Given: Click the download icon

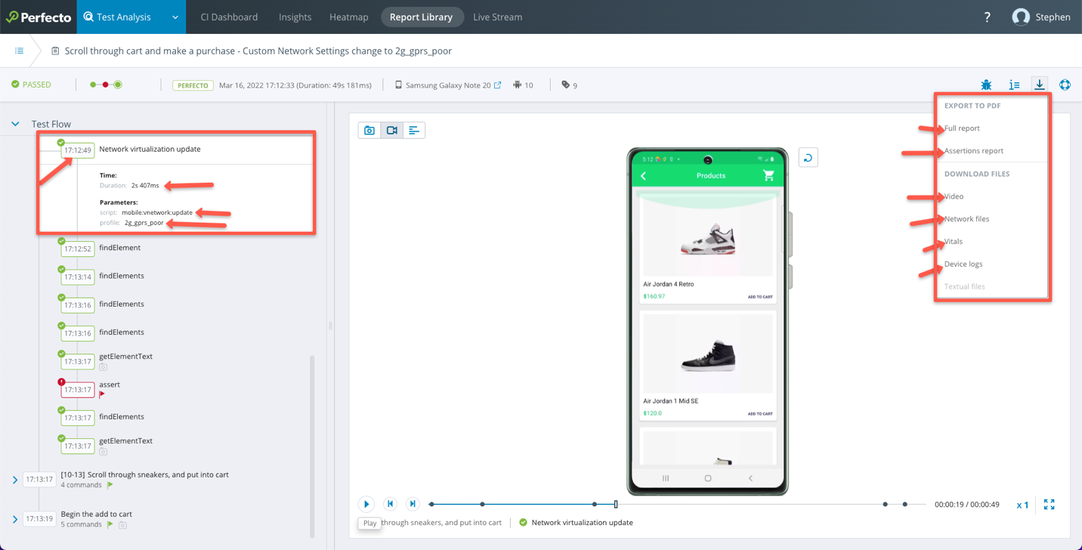Looking at the screenshot, I should click(1040, 85).
